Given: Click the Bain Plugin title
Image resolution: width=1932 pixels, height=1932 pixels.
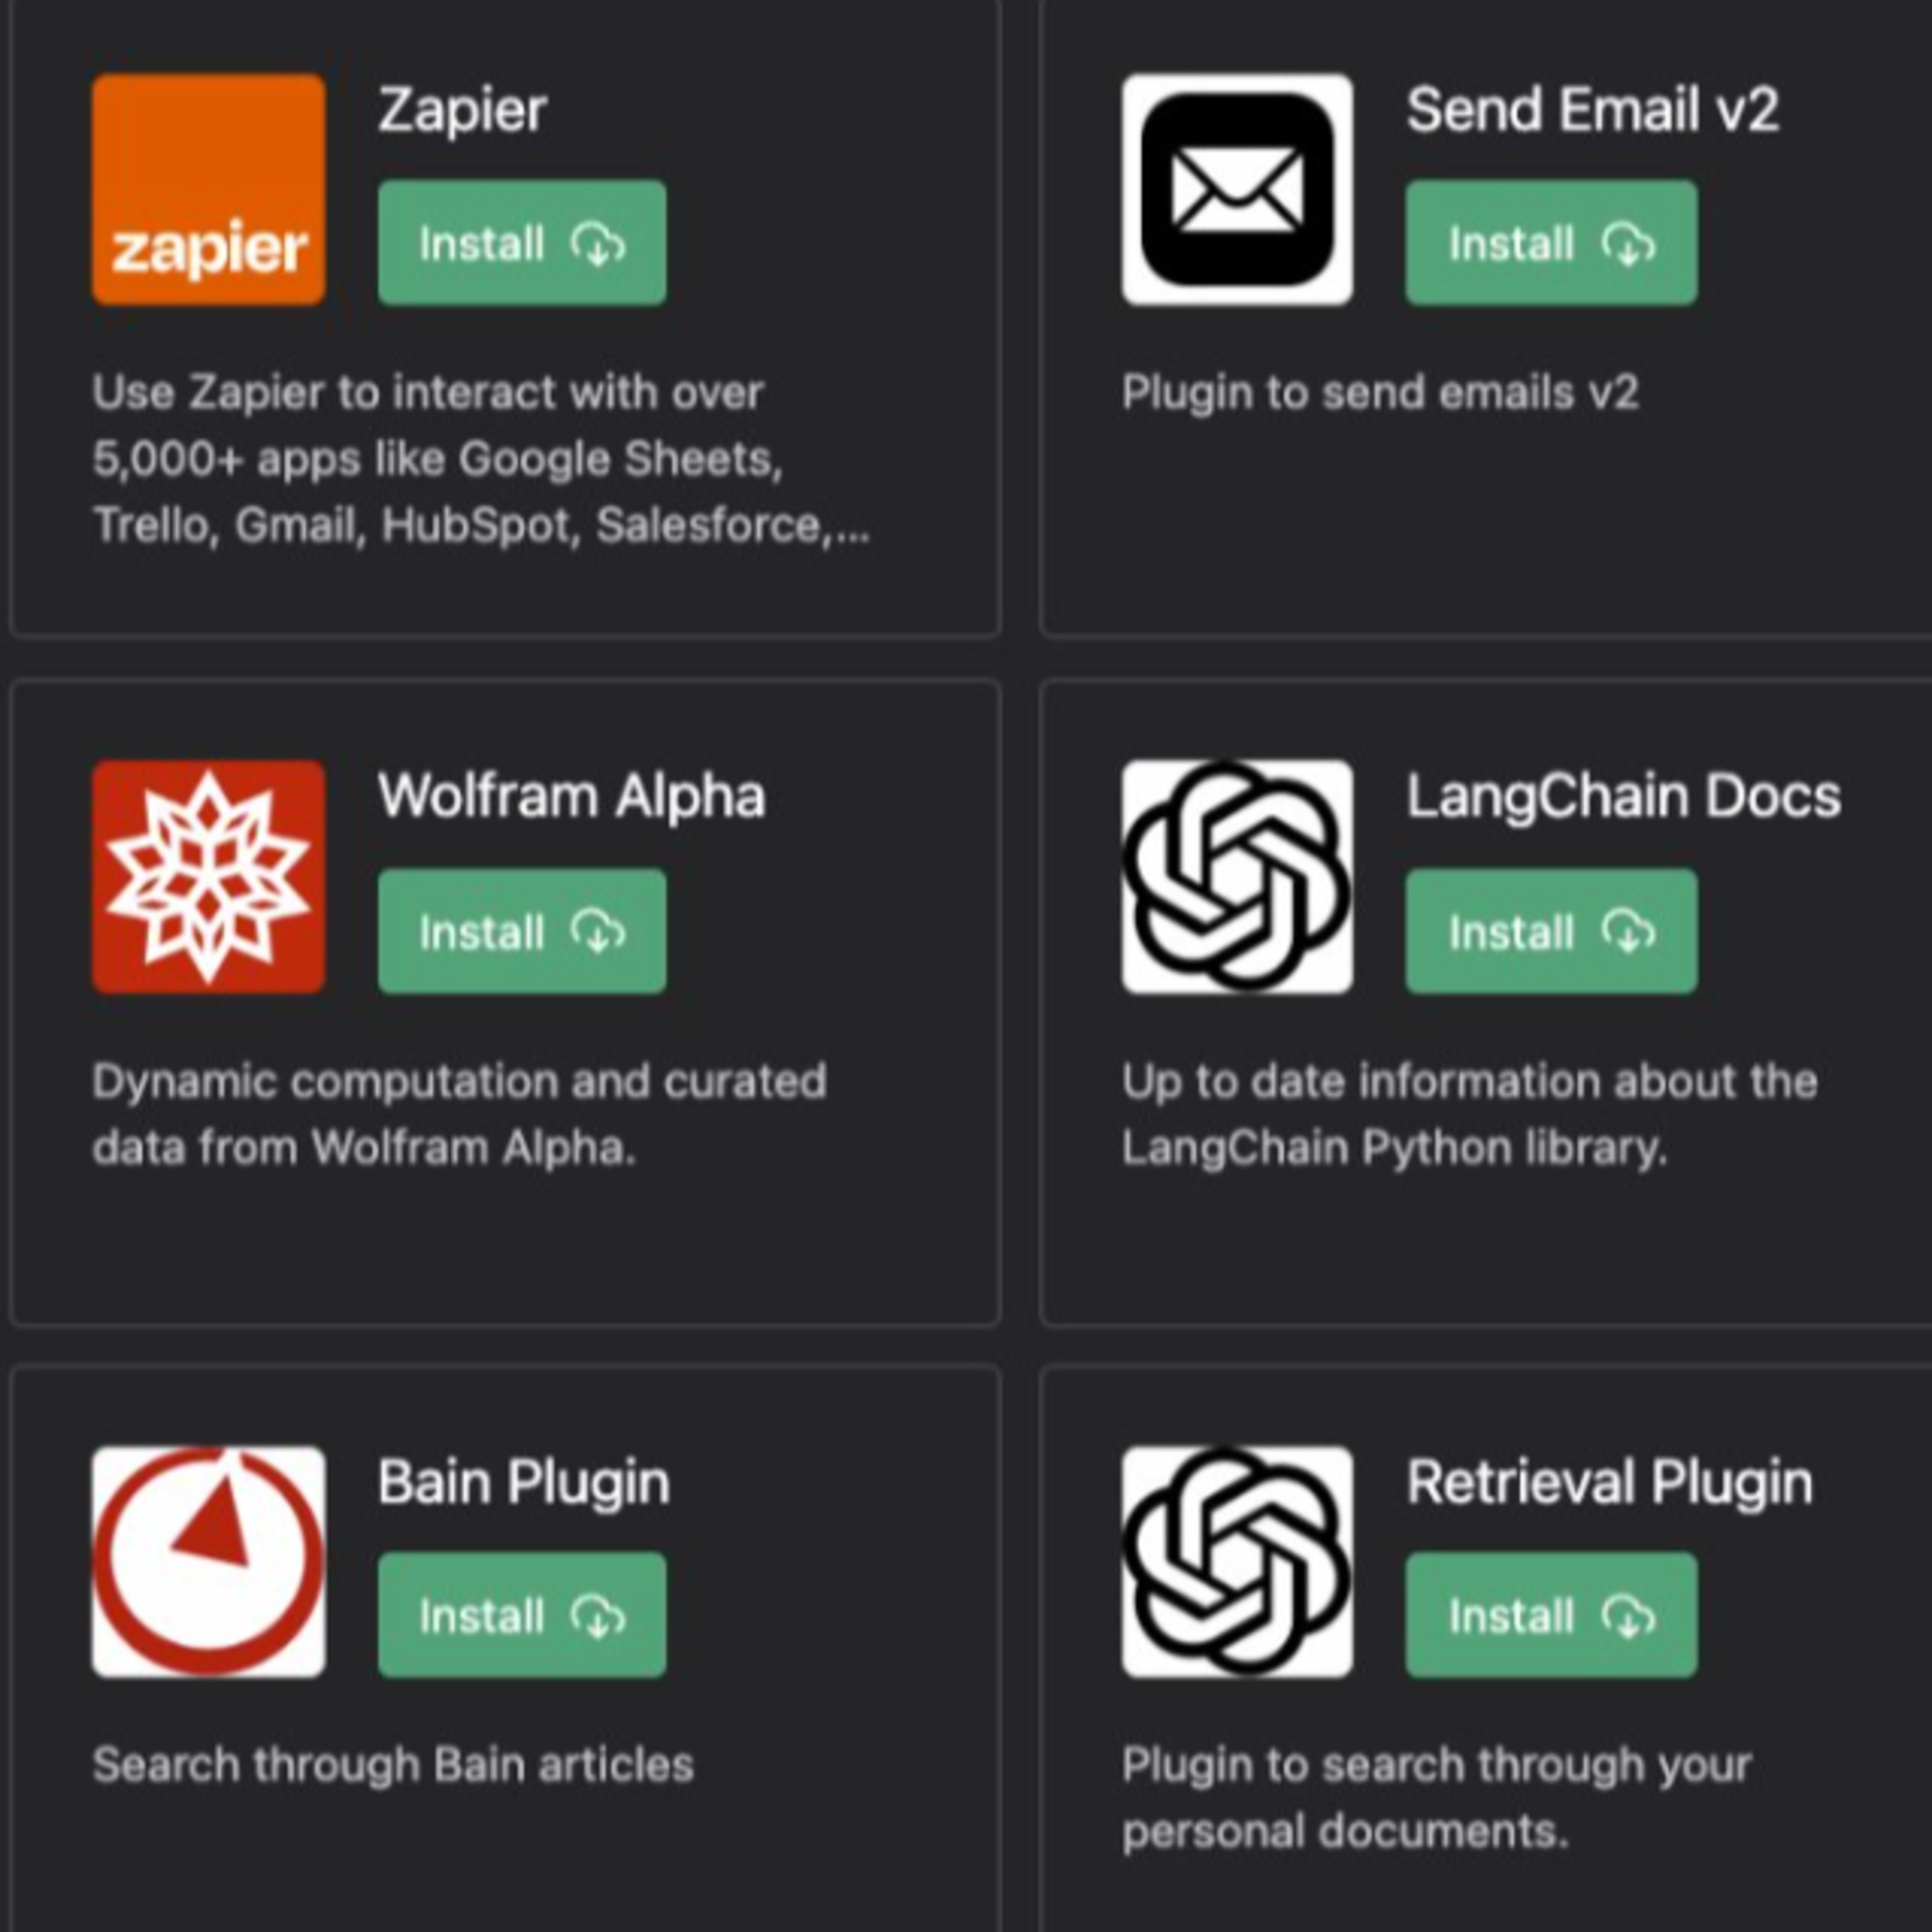Looking at the screenshot, I should click(523, 1483).
